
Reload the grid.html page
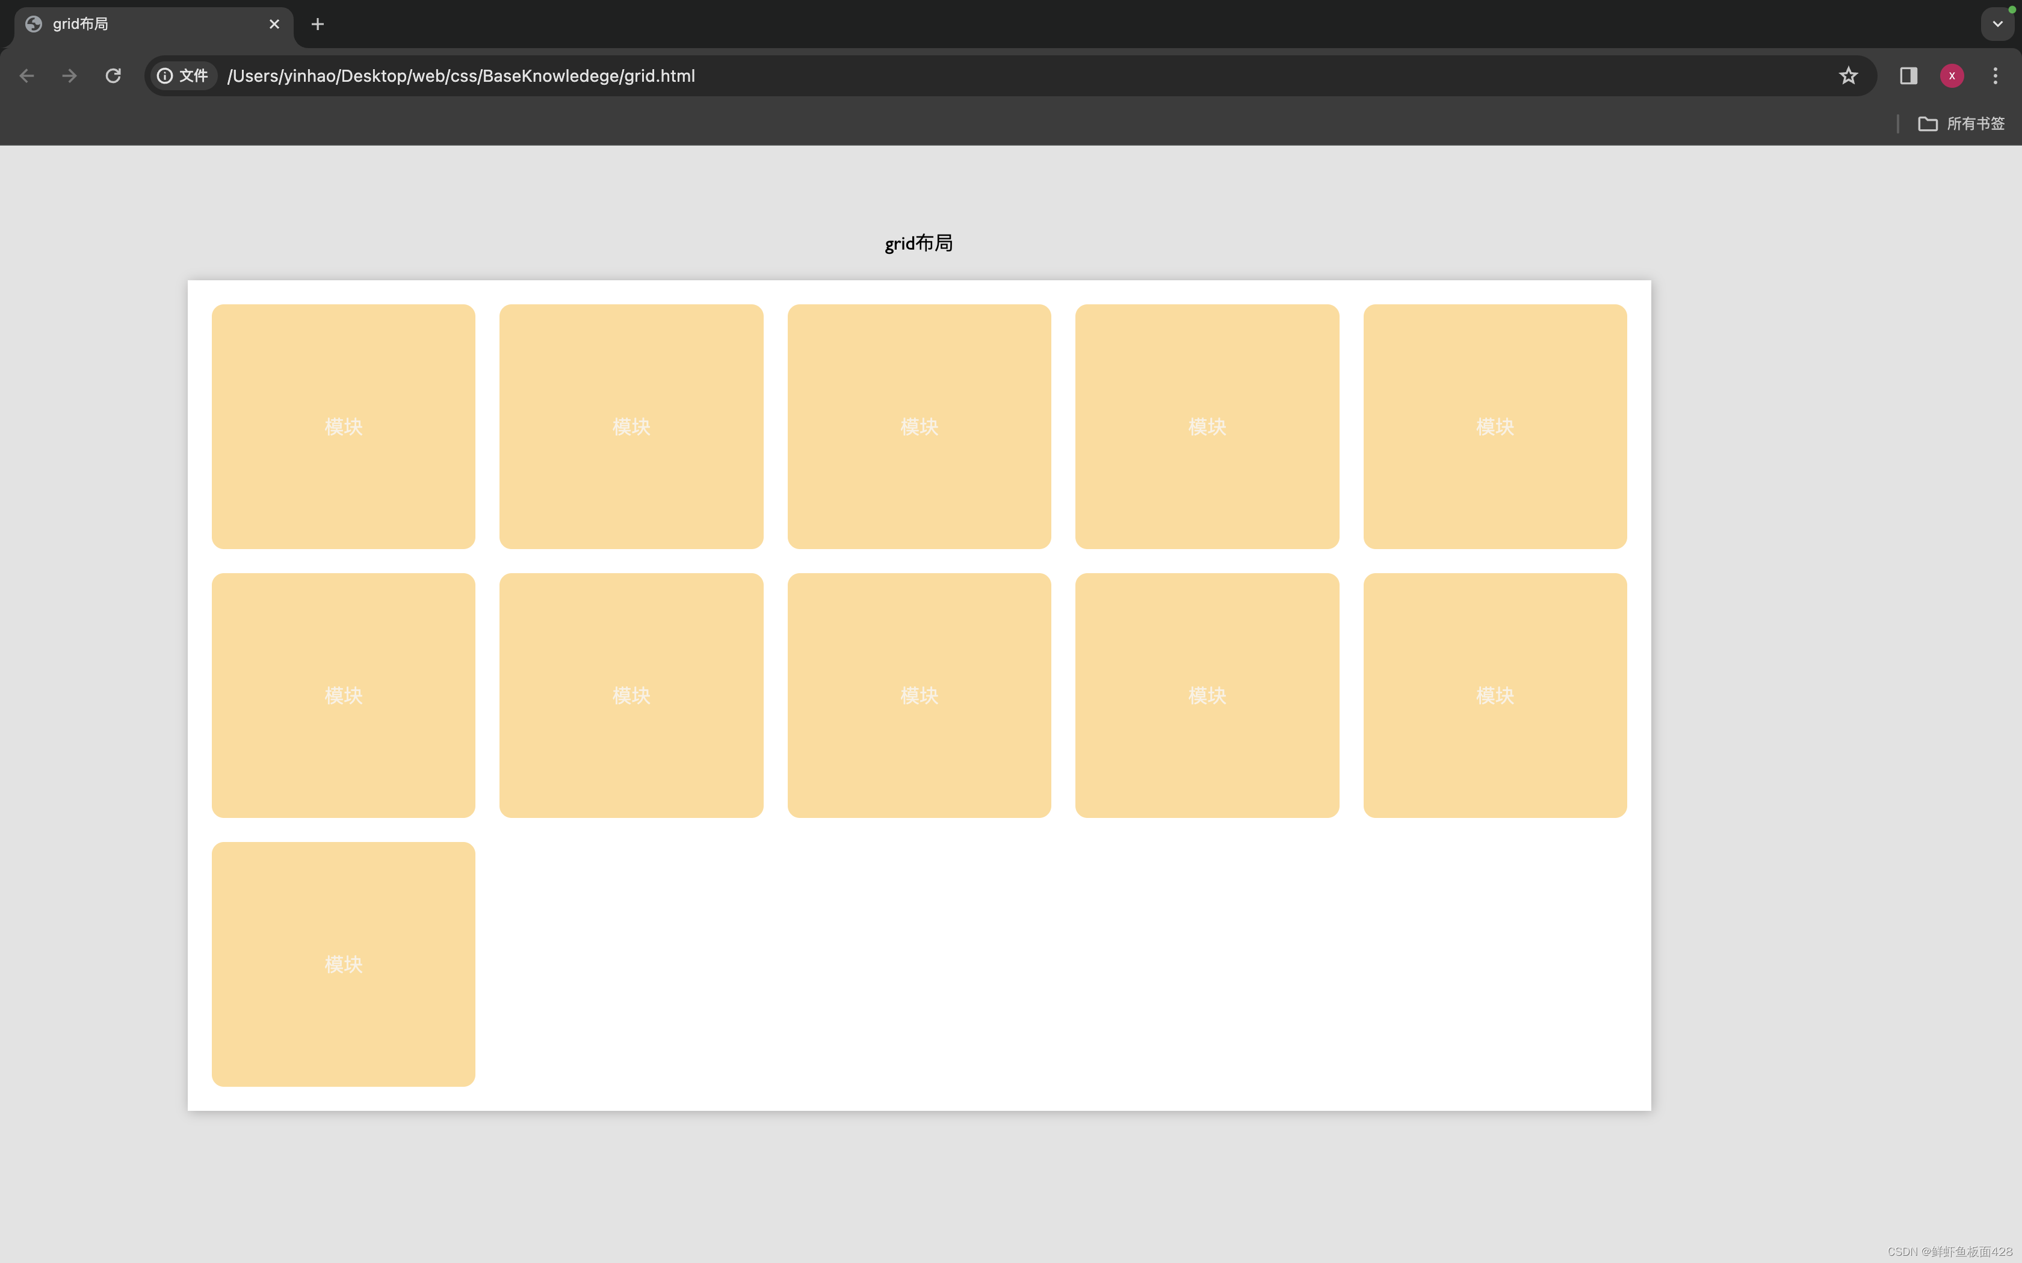coord(114,76)
